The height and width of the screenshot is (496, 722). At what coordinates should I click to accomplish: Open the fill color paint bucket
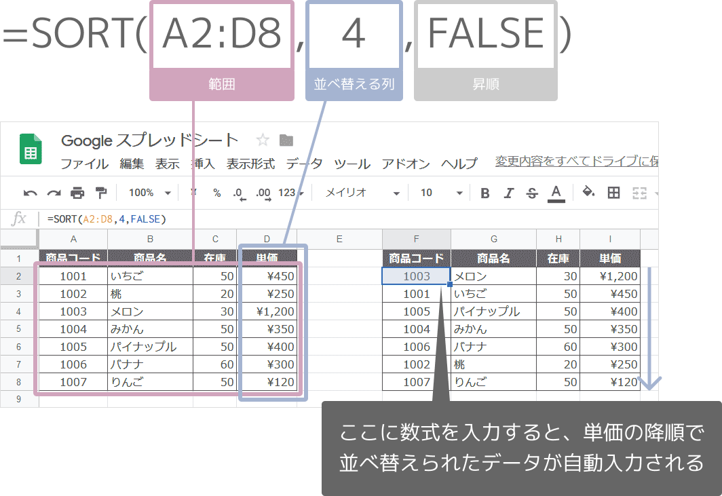coord(588,191)
